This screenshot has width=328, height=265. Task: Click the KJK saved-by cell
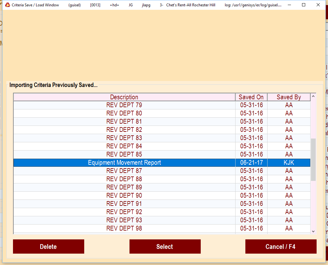point(289,163)
